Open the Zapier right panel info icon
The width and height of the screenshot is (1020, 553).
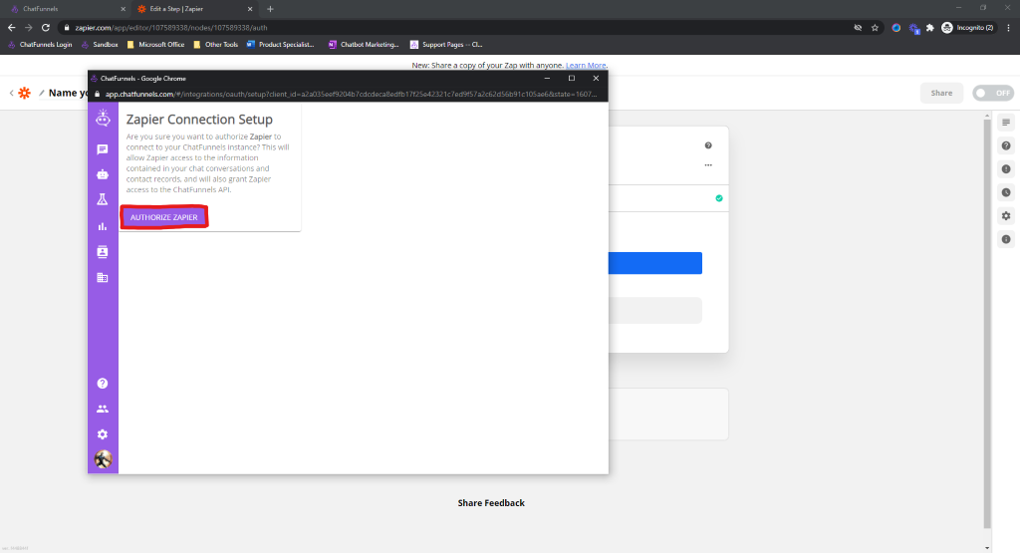coord(1006,239)
